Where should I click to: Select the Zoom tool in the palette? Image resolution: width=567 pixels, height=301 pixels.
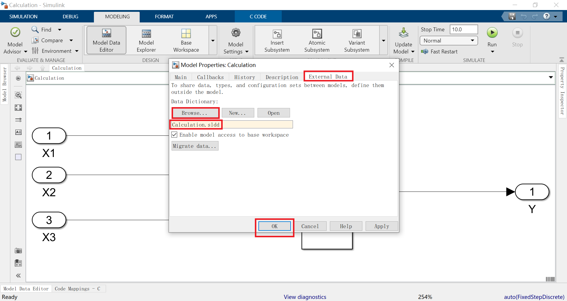click(18, 95)
